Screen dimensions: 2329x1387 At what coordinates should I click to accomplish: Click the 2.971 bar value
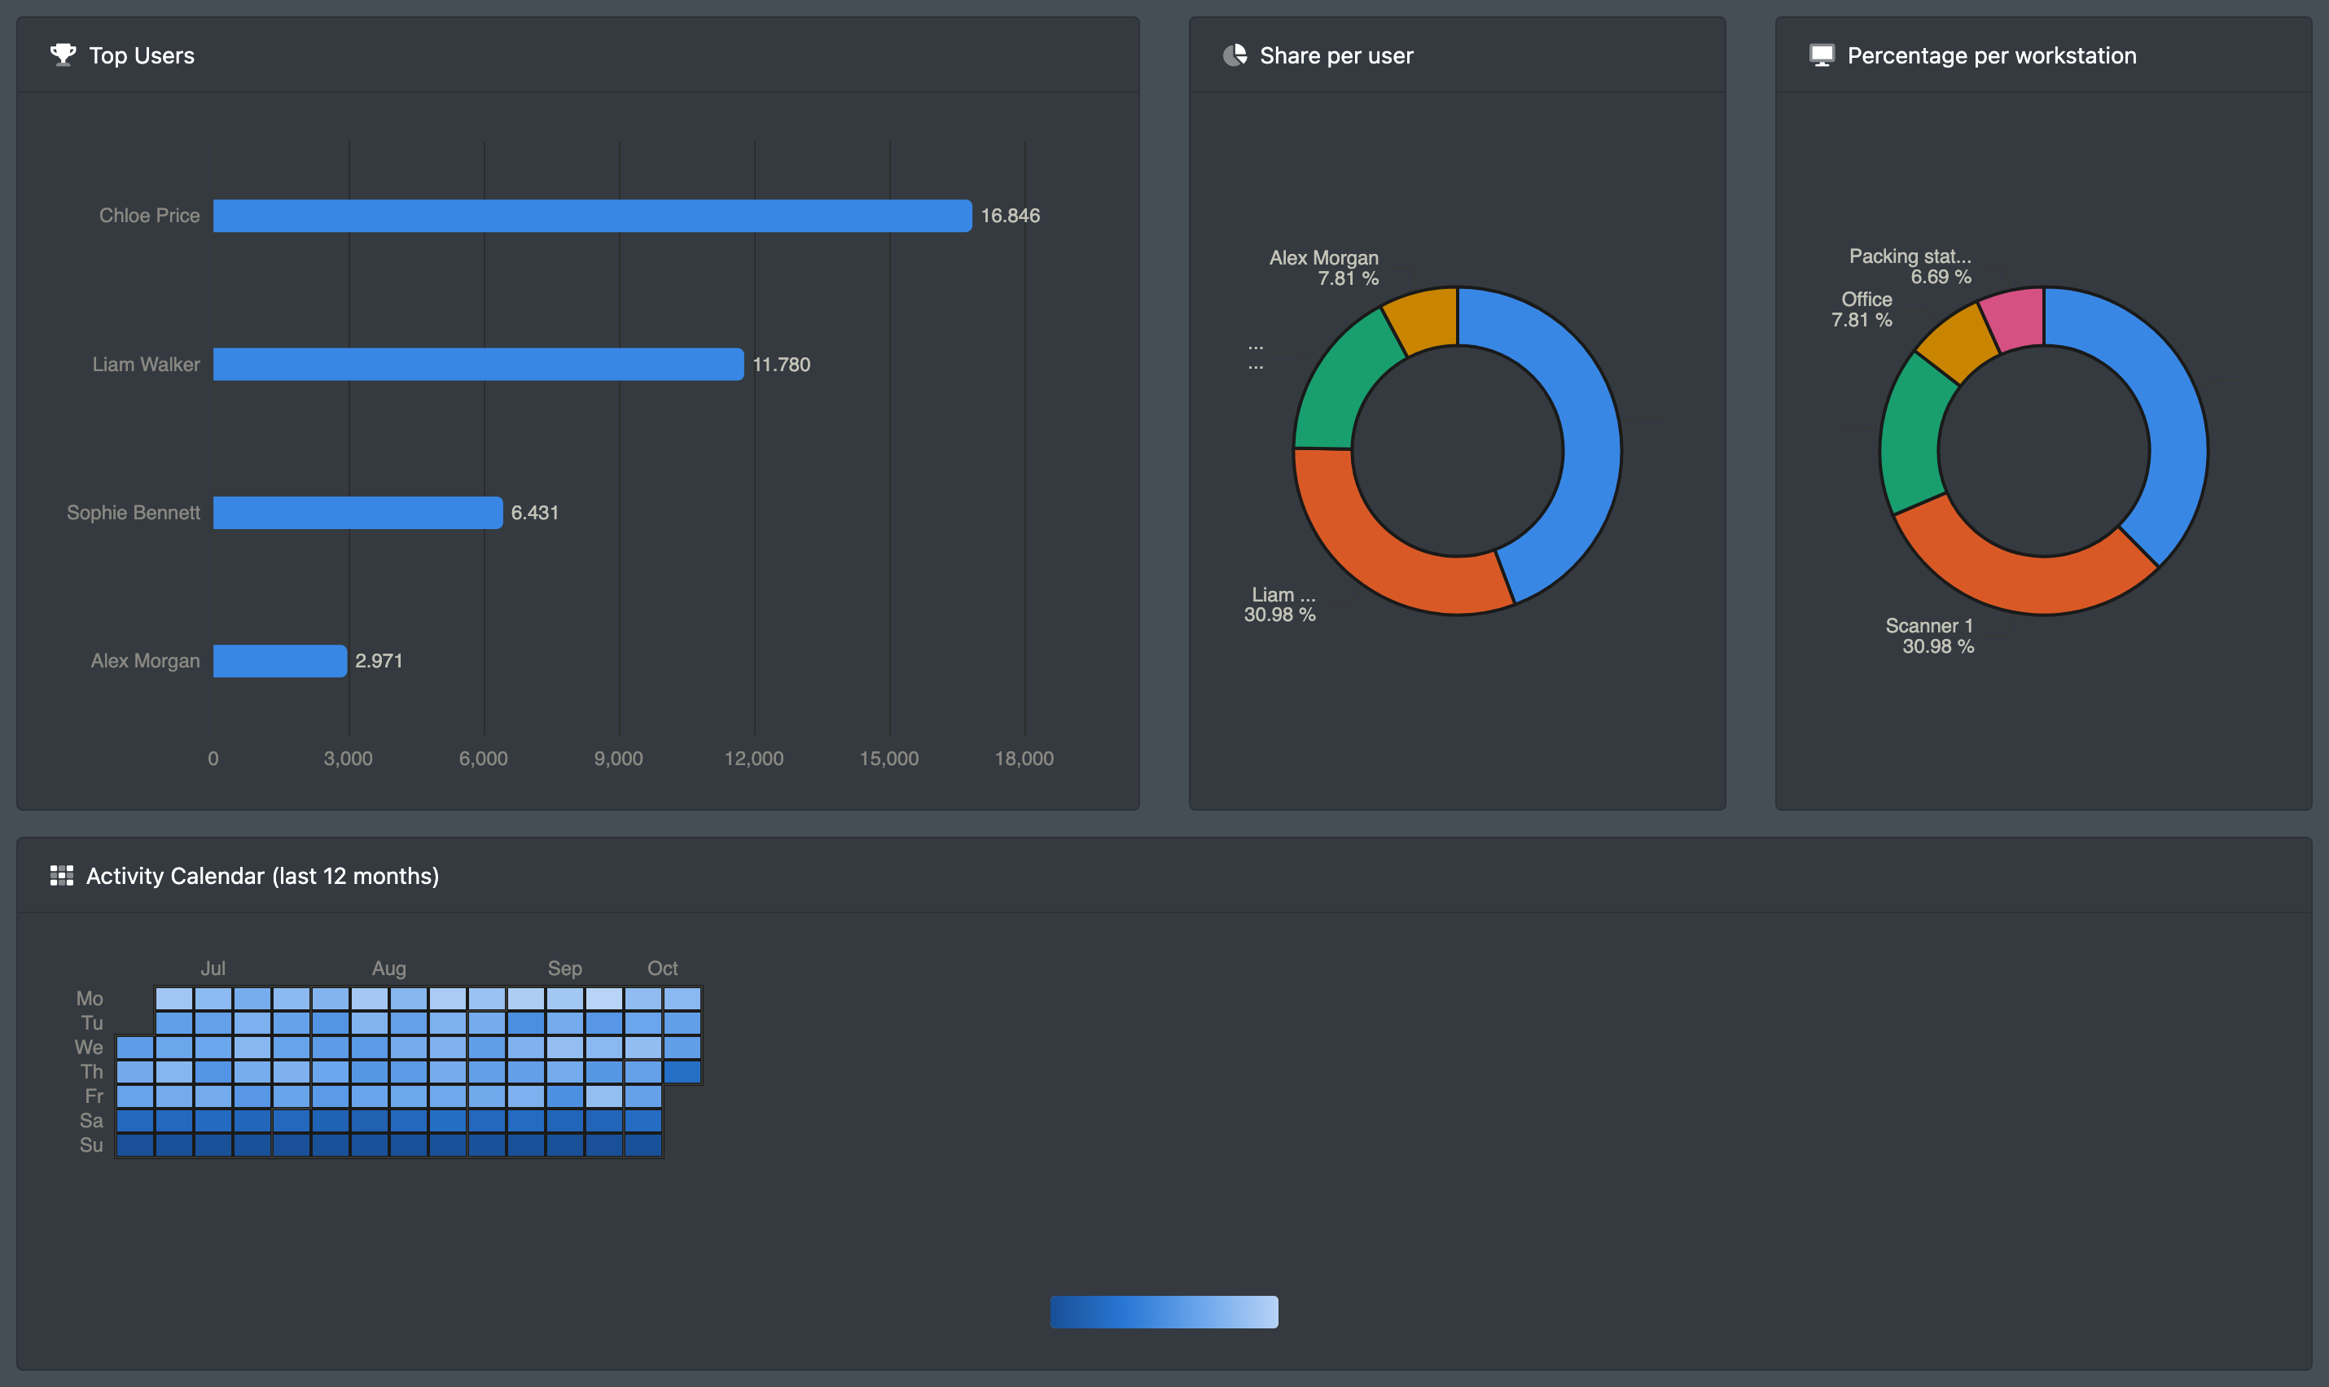coord(379,661)
